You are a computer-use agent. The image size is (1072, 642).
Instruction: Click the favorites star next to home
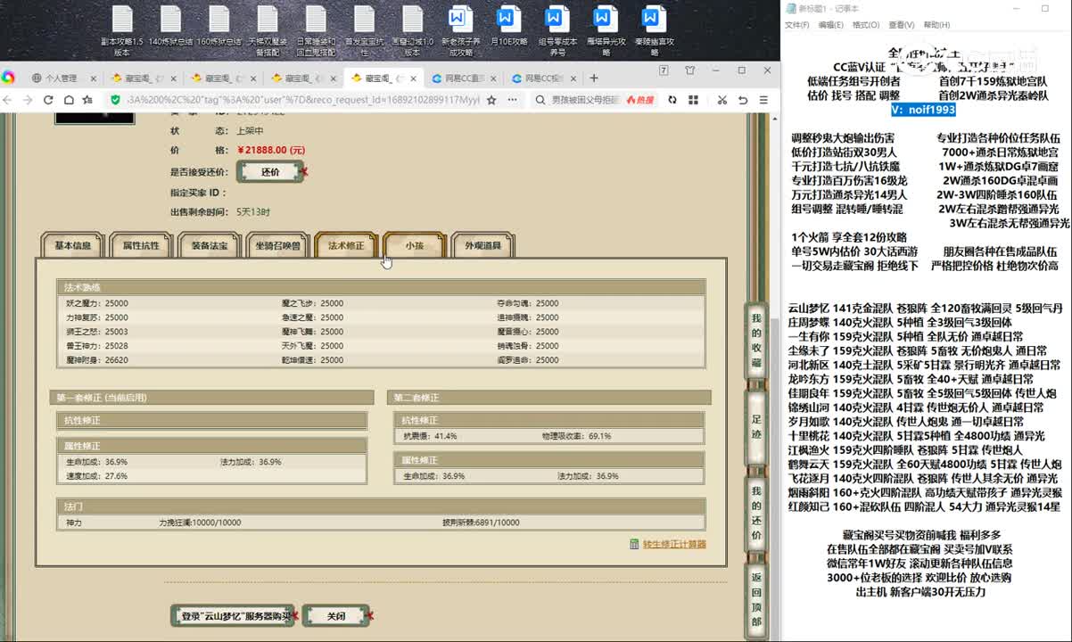coord(89,100)
